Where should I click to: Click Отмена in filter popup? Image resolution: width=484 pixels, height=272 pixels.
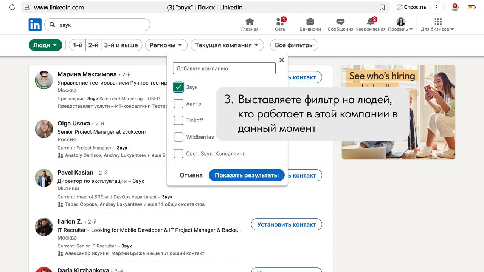coord(191,175)
